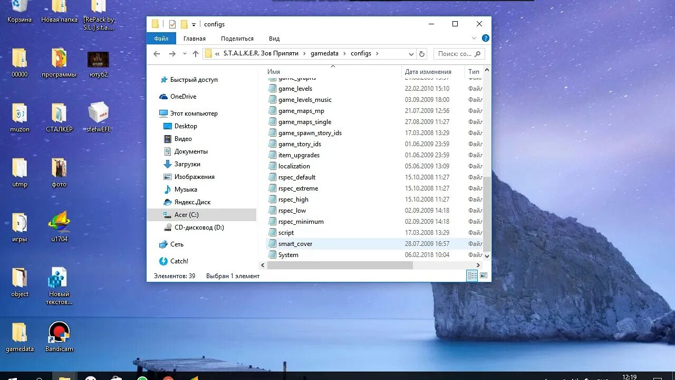Viewport: 675px width, 380px height.
Task: Select sfefwEFE desktop icon
Action: pos(99,118)
